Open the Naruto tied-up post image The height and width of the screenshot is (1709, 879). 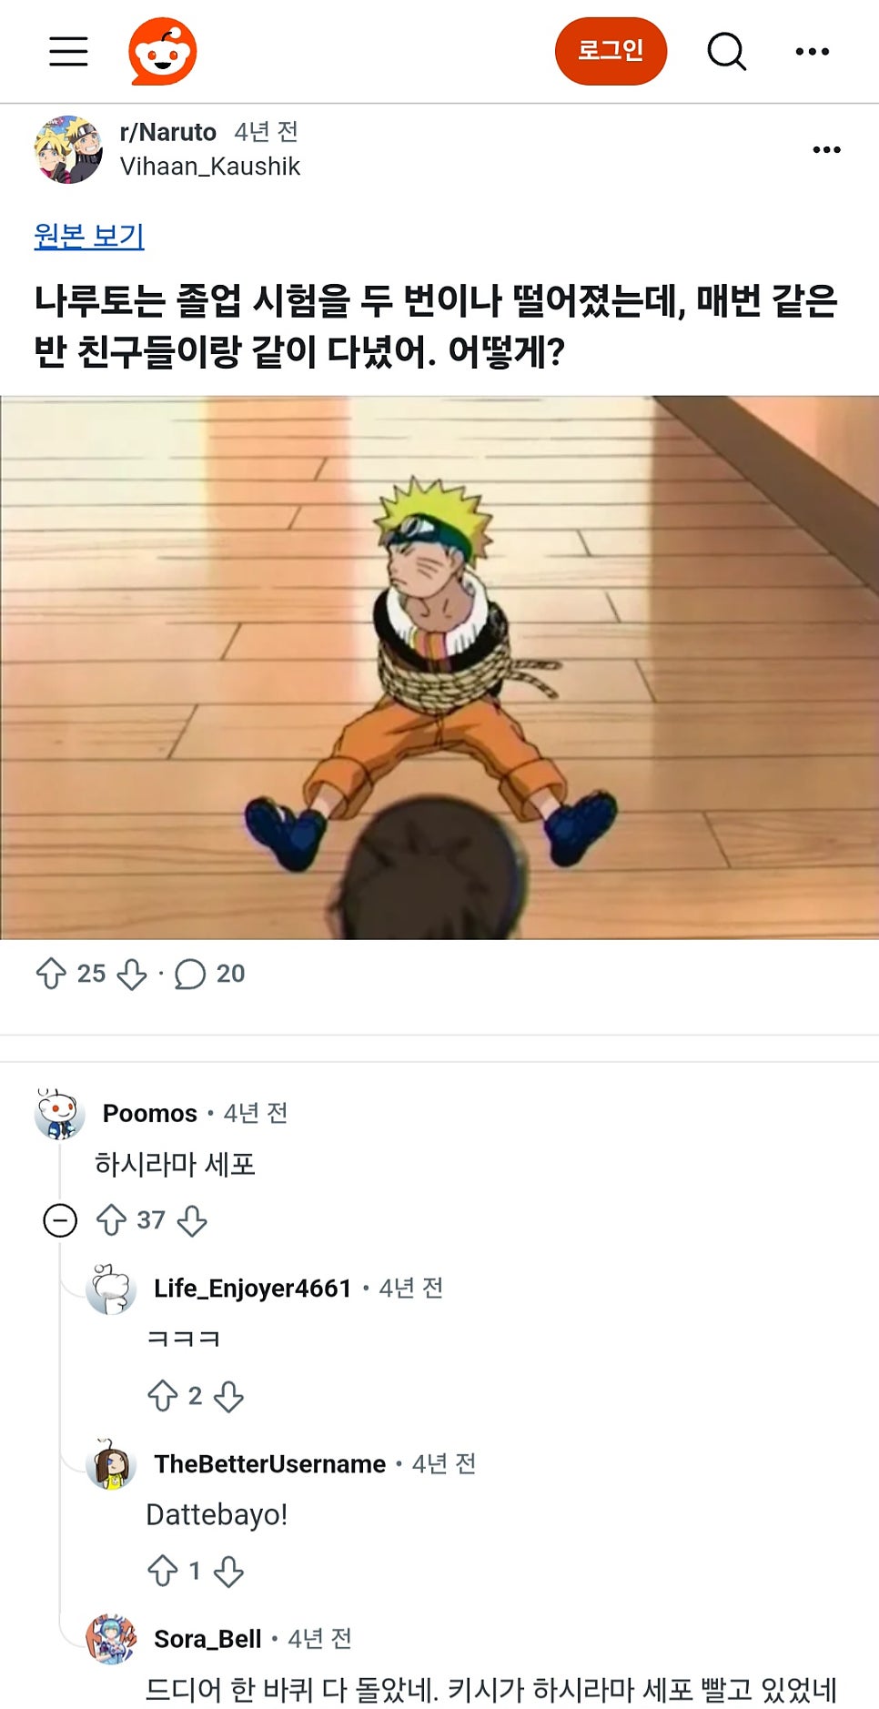coord(439,667)
